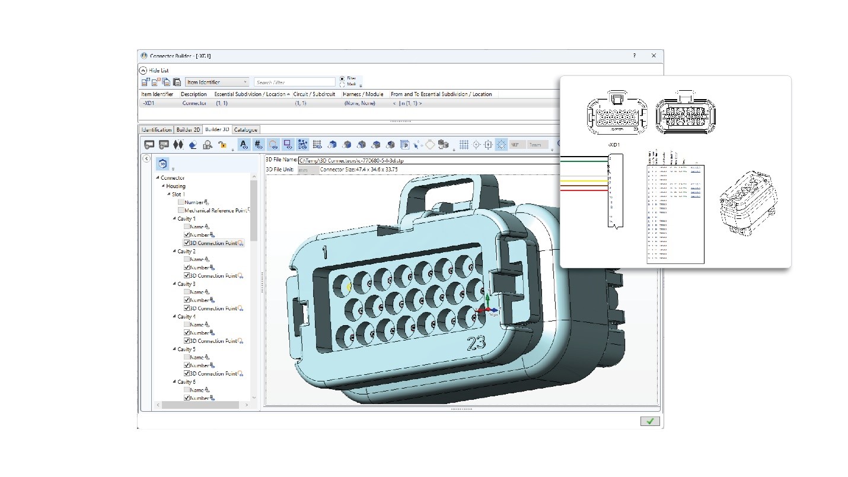Uncheck 3D Connection Point under Cavity 1

point(187,243)
